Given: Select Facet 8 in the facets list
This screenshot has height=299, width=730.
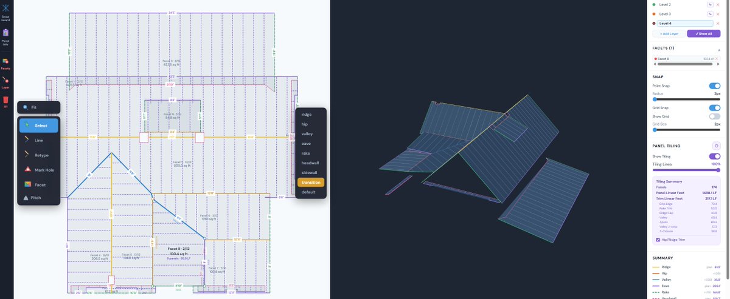Looking at the screenshot, I should point(679,59).
